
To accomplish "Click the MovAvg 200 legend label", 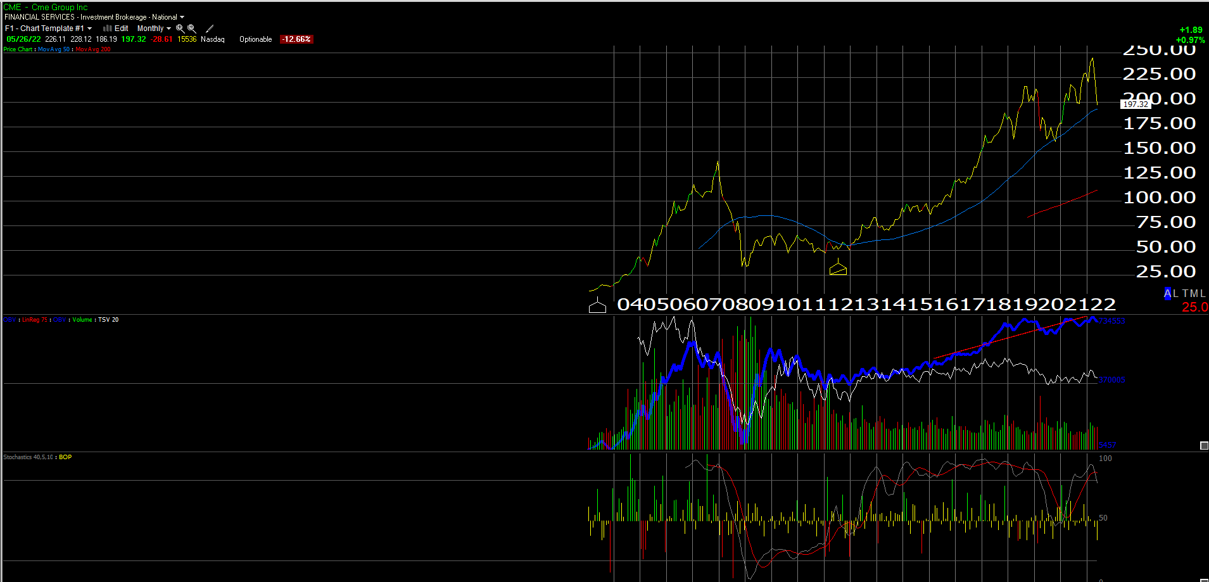I will point(93,49).
